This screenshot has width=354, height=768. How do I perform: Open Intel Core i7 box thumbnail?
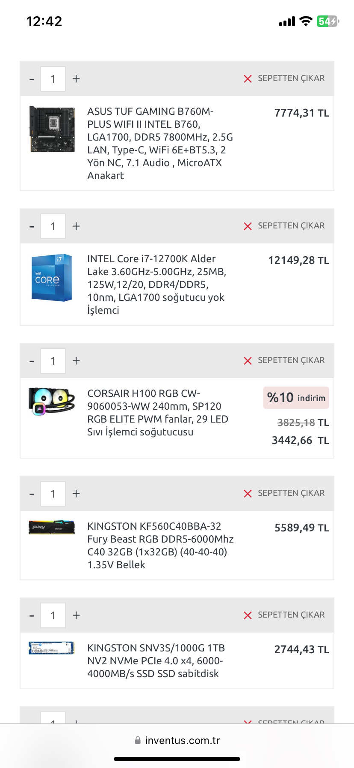(52, 277)
